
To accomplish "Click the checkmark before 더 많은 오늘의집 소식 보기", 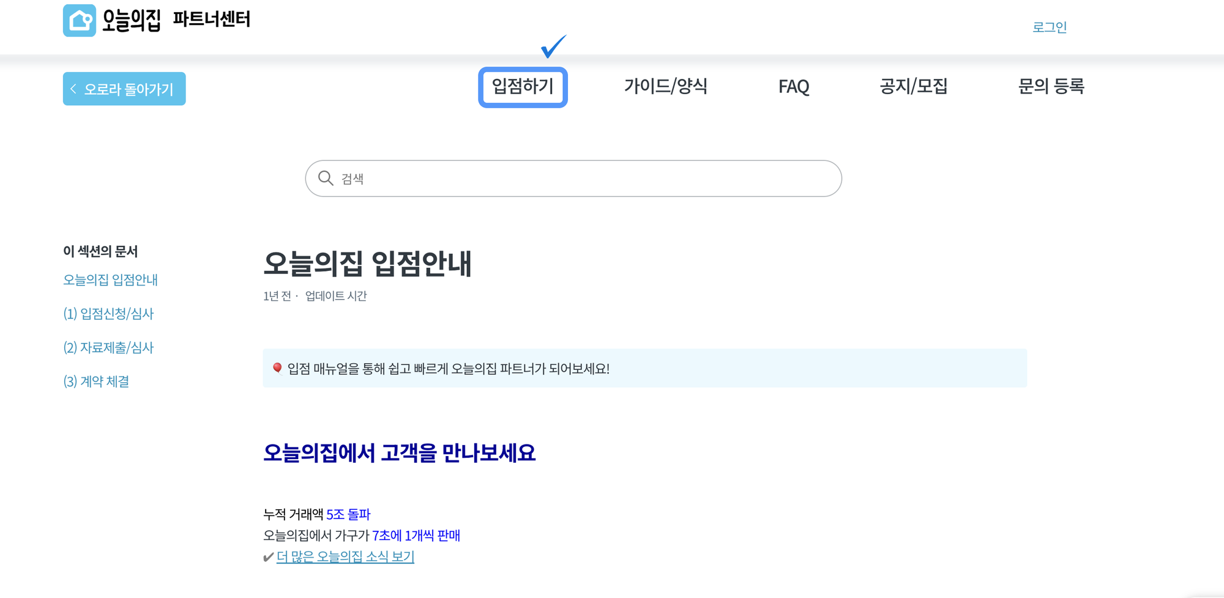I will point(266,557).
